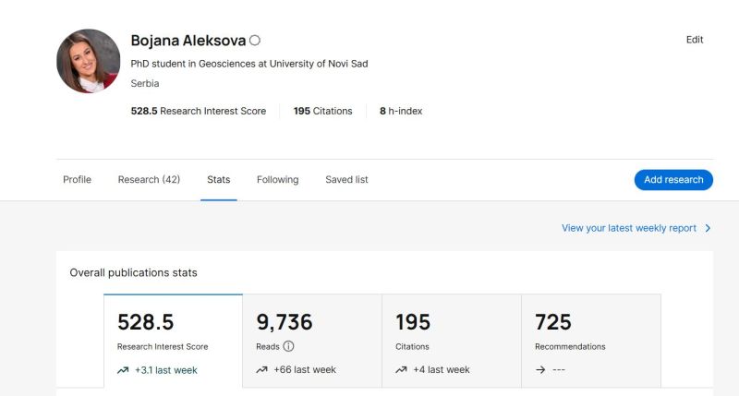739x396 pixels.
Task: Select the 9,736 Reads stats card
Action: [x=312, y=341]
